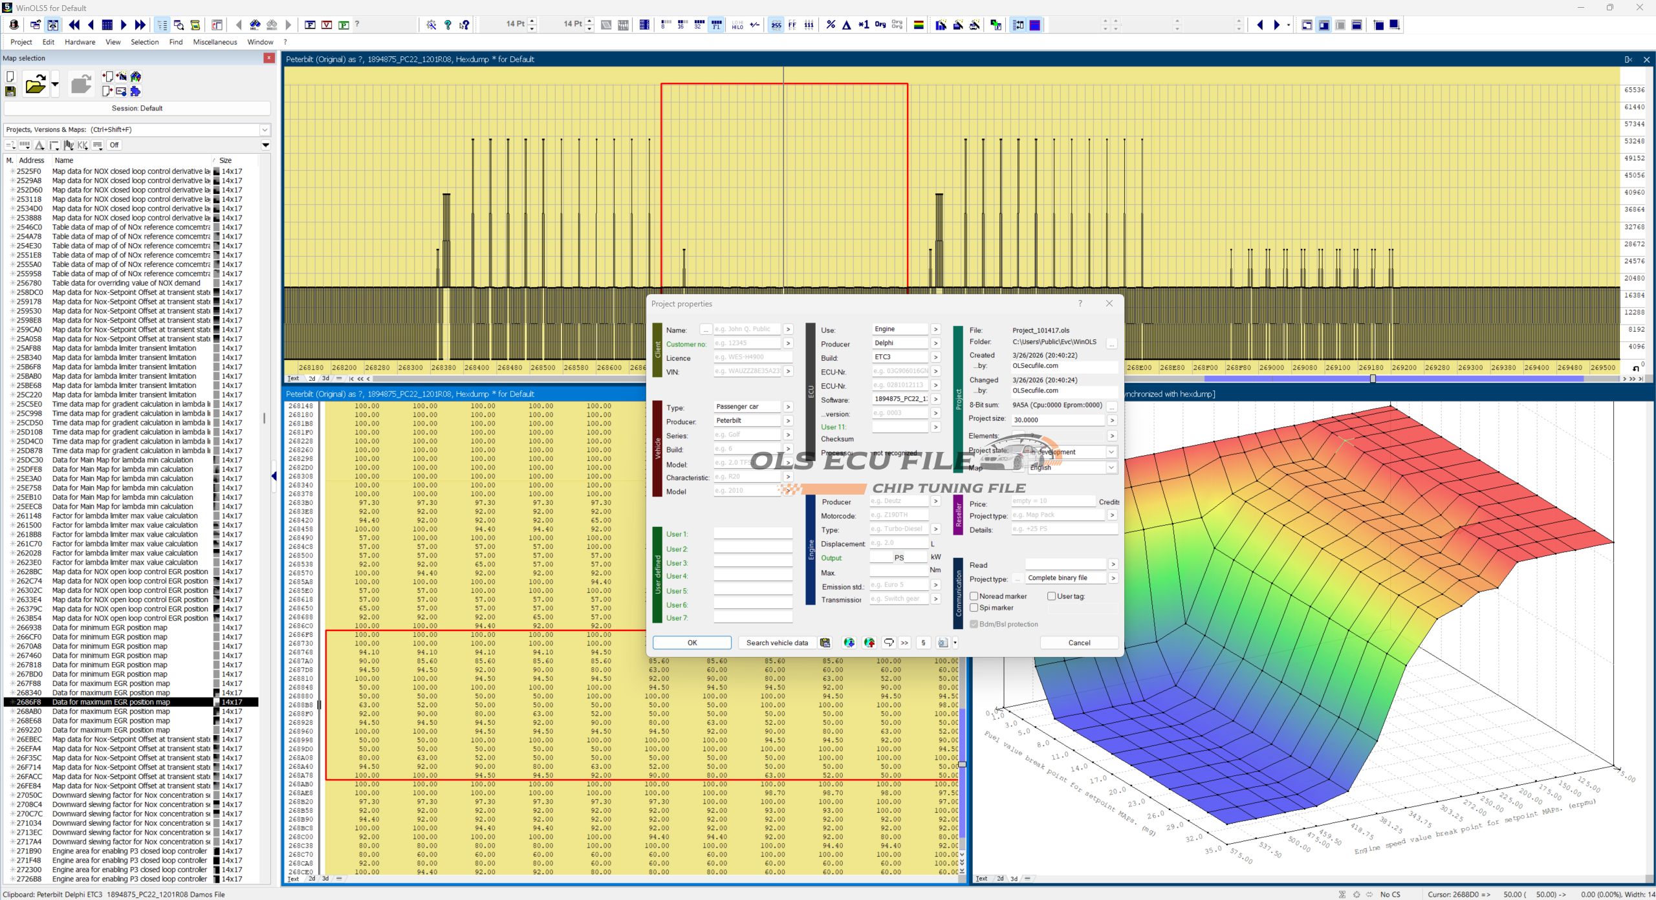Open the Project state dropdown

click(1111, 452)
